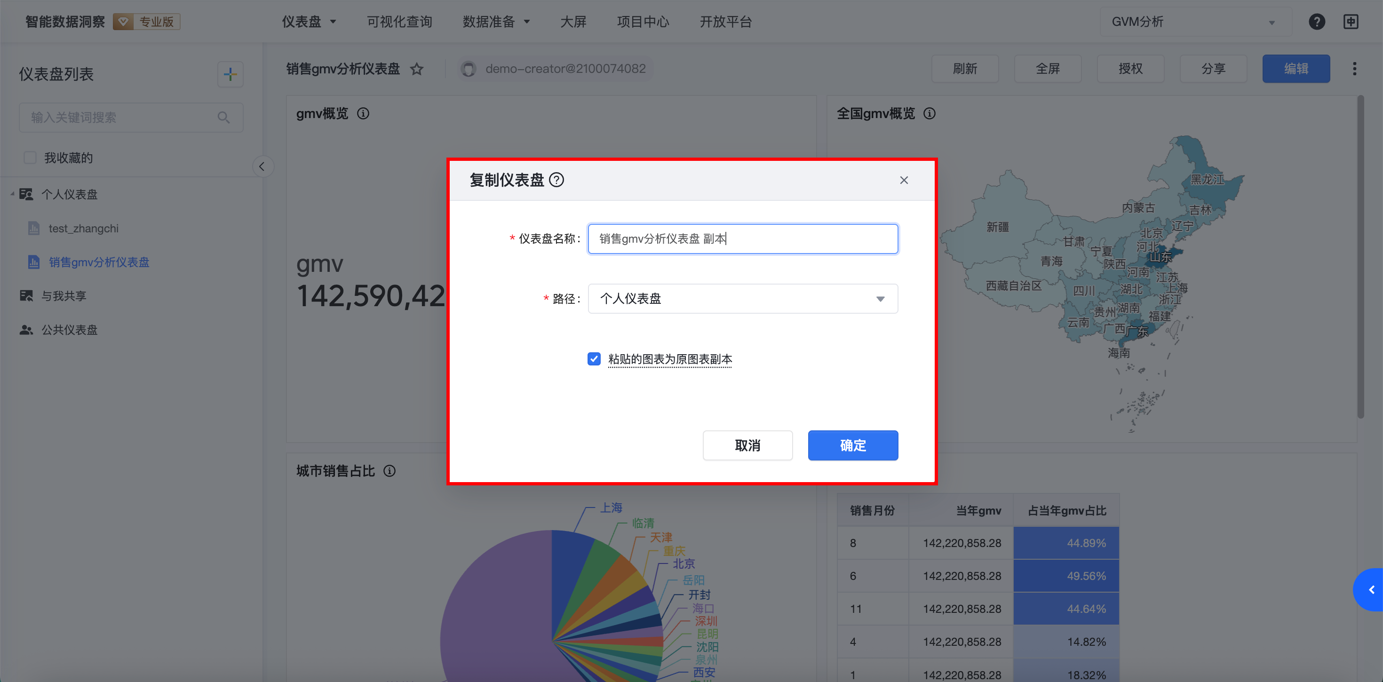
Task: Click the help question mark icon in top bar
Action: click(x=1316, y=22)
